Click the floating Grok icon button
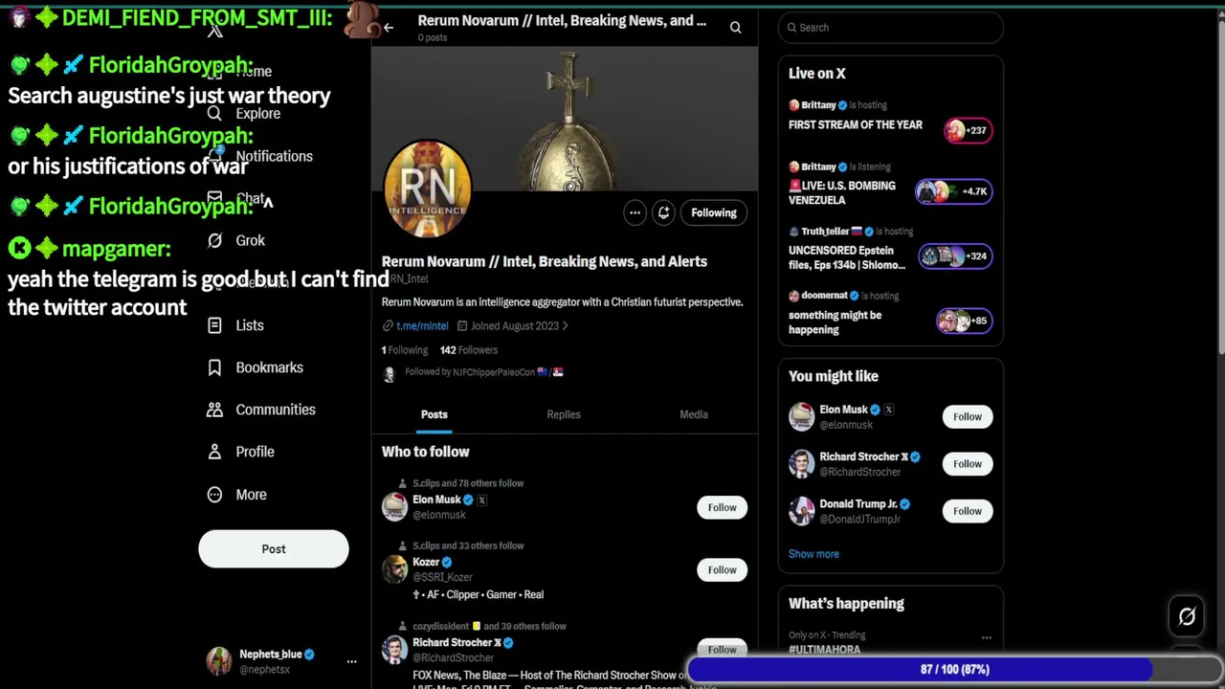This screenshot has width=1225, height=689. click(1187, 617)
